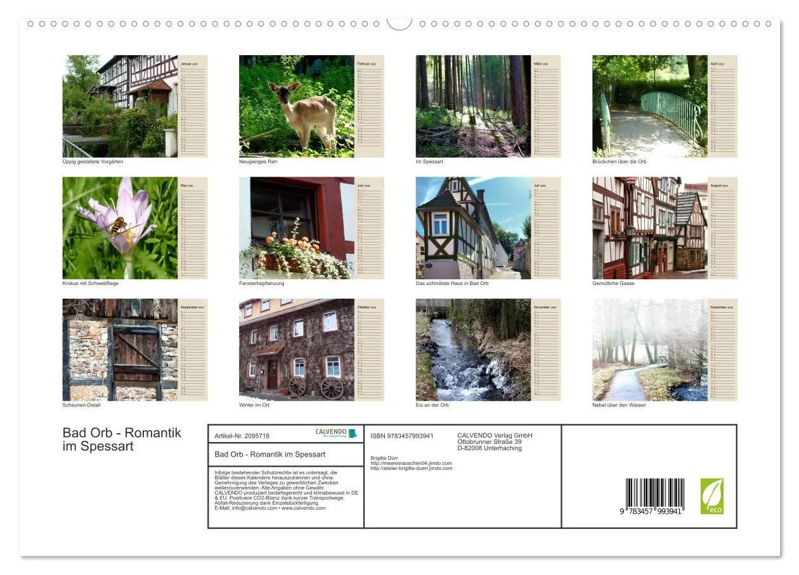This screenshot has width=799, height=575.
Task: Click the caption 'Neugieriges Reh'
Action: 258,161
